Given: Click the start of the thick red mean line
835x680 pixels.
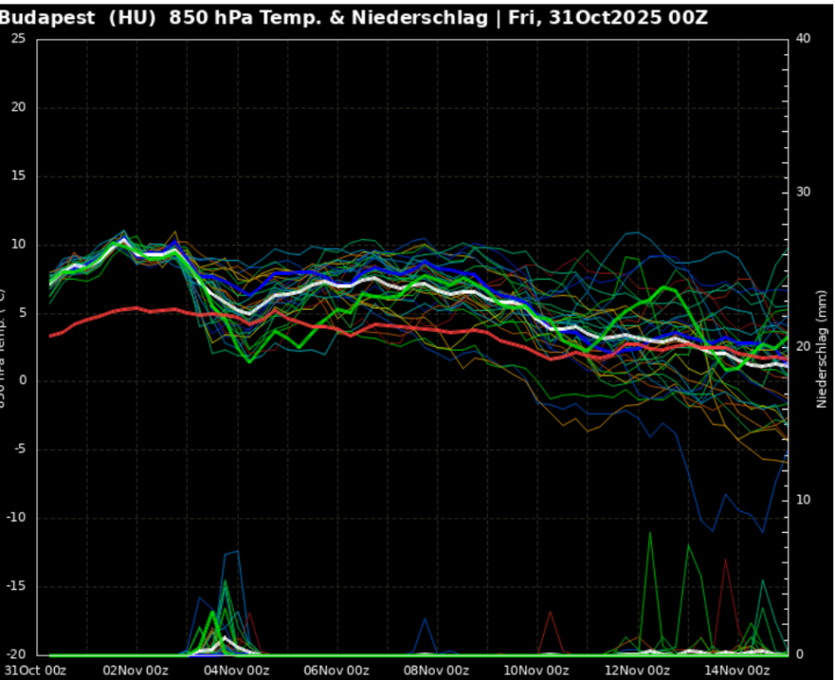Looking at the screenshot, I should (51, 336).
